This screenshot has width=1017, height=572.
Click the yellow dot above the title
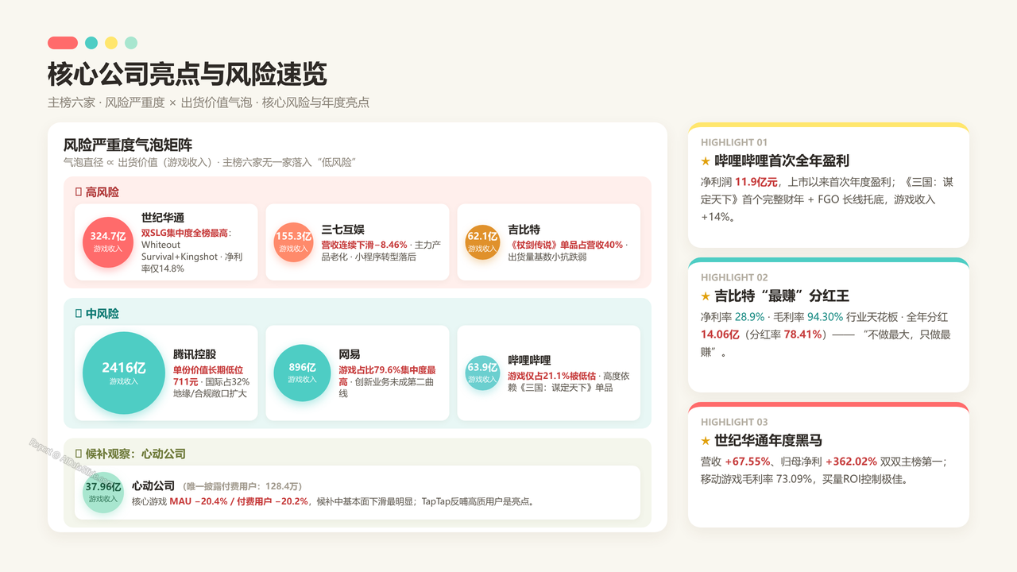point(111,43)
